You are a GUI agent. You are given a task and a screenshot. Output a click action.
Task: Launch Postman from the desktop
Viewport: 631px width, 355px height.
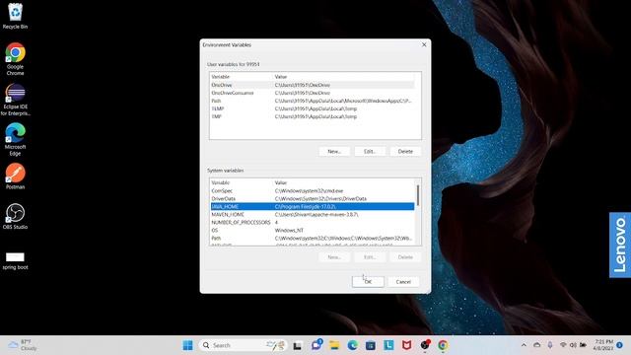click(x=15, y=176)
